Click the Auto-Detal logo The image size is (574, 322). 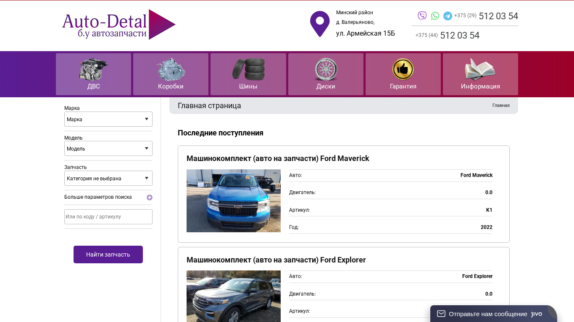coord(118,25)
